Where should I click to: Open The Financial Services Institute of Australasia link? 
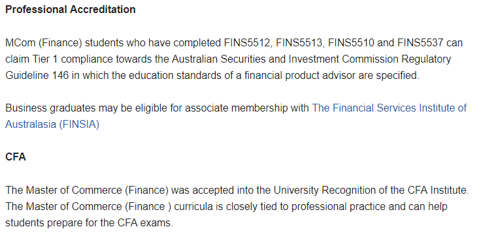(389, 108)
